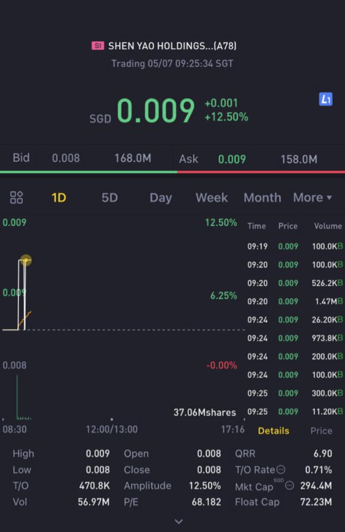Tap the SI exchange tag beside the stock name
The width and height of the screenshot is (345, 532).
[97, 46]
